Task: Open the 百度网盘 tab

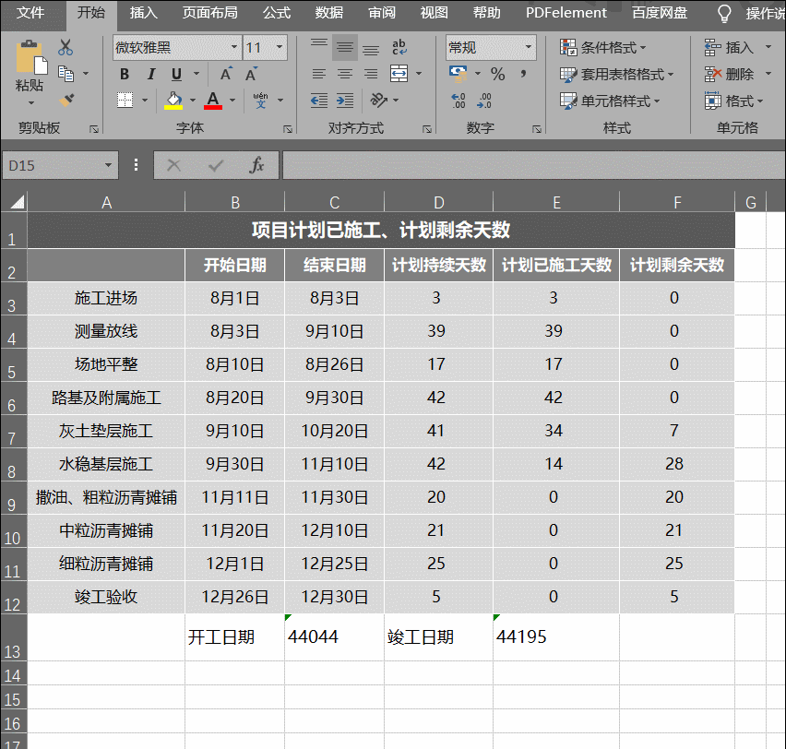Action: coord(660,13)
